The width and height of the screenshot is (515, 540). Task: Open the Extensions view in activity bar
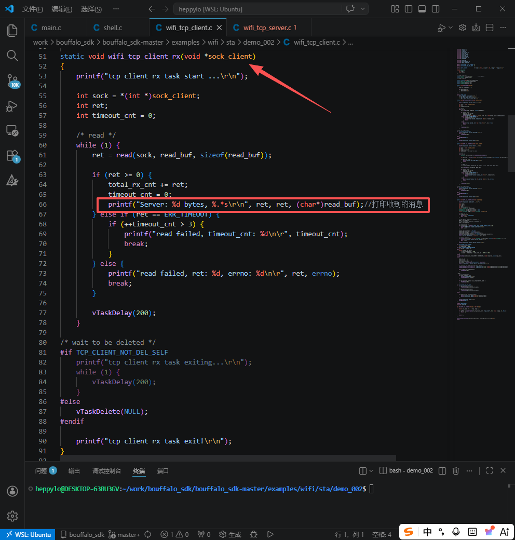pyautogui.click(x=12, y=155)
